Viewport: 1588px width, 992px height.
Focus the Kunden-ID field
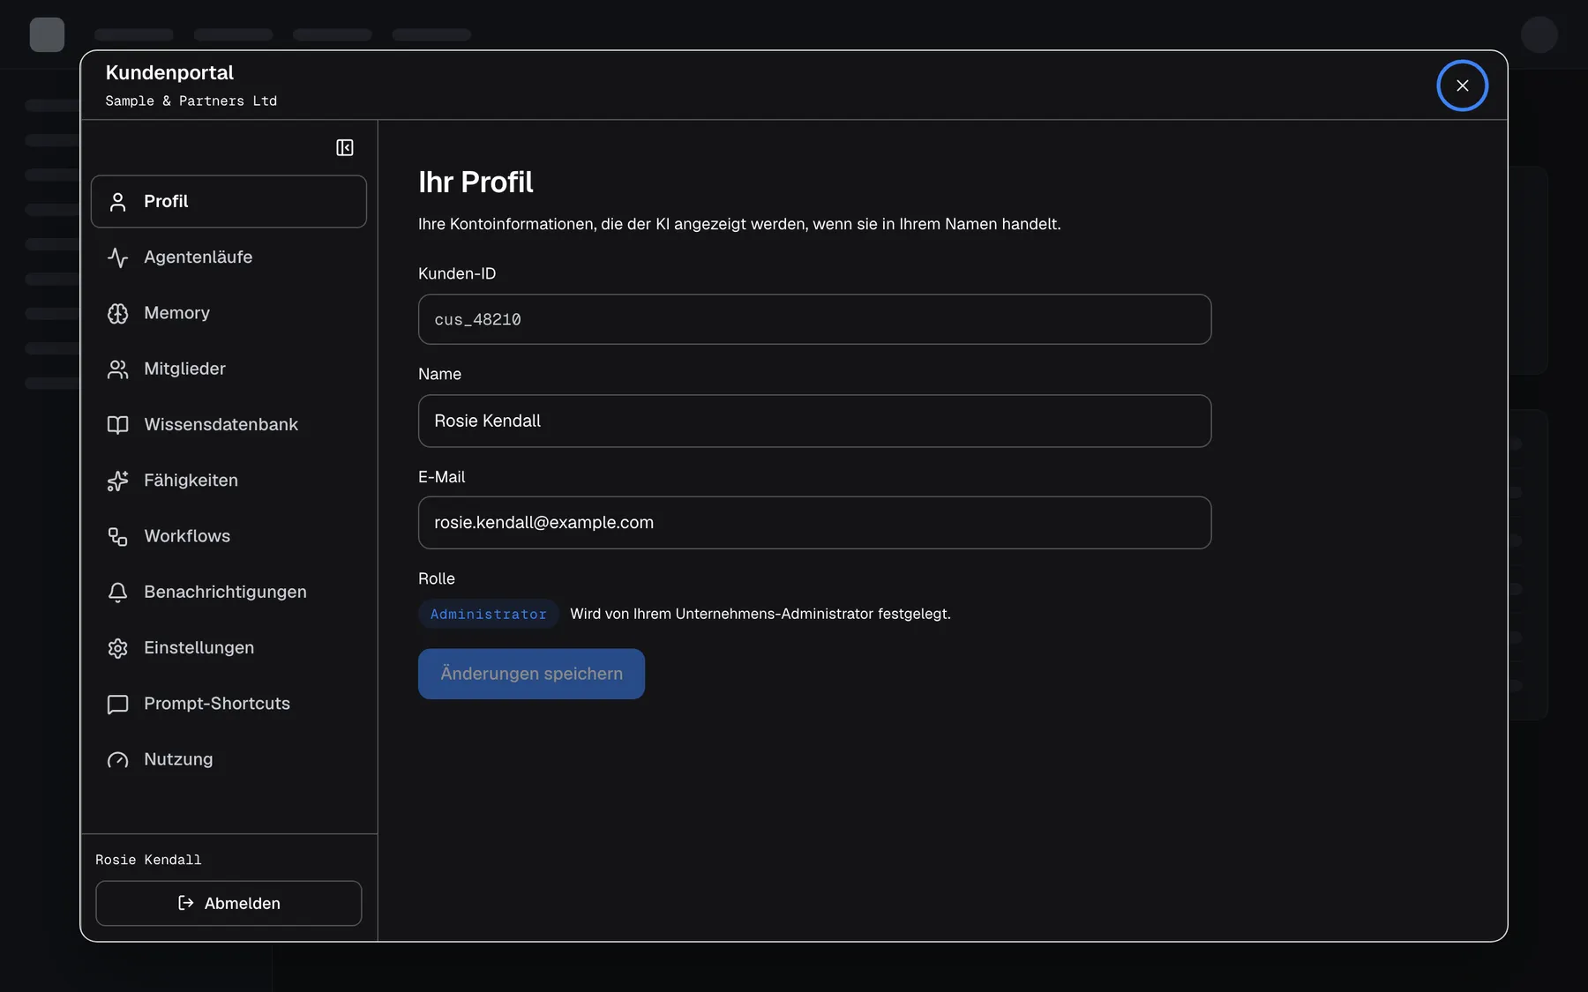pos(814,319)
